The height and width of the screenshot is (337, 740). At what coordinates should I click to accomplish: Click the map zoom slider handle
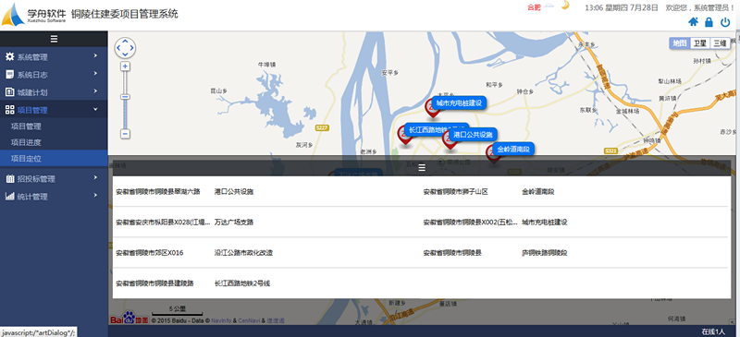[126, 97]
